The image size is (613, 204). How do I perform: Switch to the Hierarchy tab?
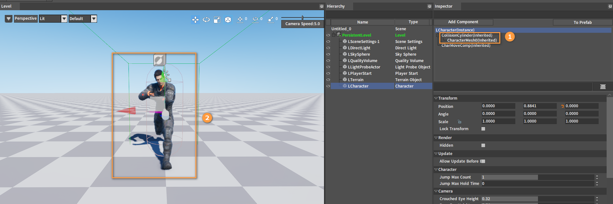[x=336, y=6]
